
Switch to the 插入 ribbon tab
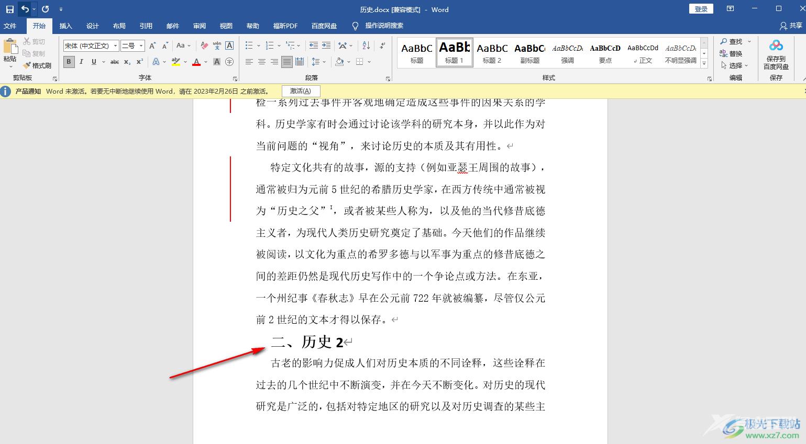(66, 26)
